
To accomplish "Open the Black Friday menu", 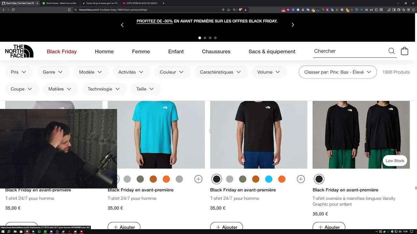I will tap(62, 51).
